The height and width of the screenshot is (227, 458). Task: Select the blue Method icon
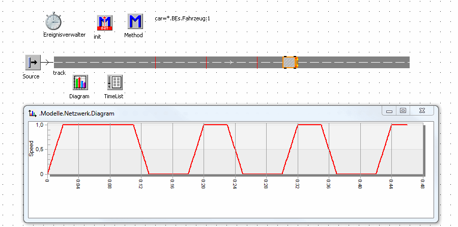pos(134,22)
